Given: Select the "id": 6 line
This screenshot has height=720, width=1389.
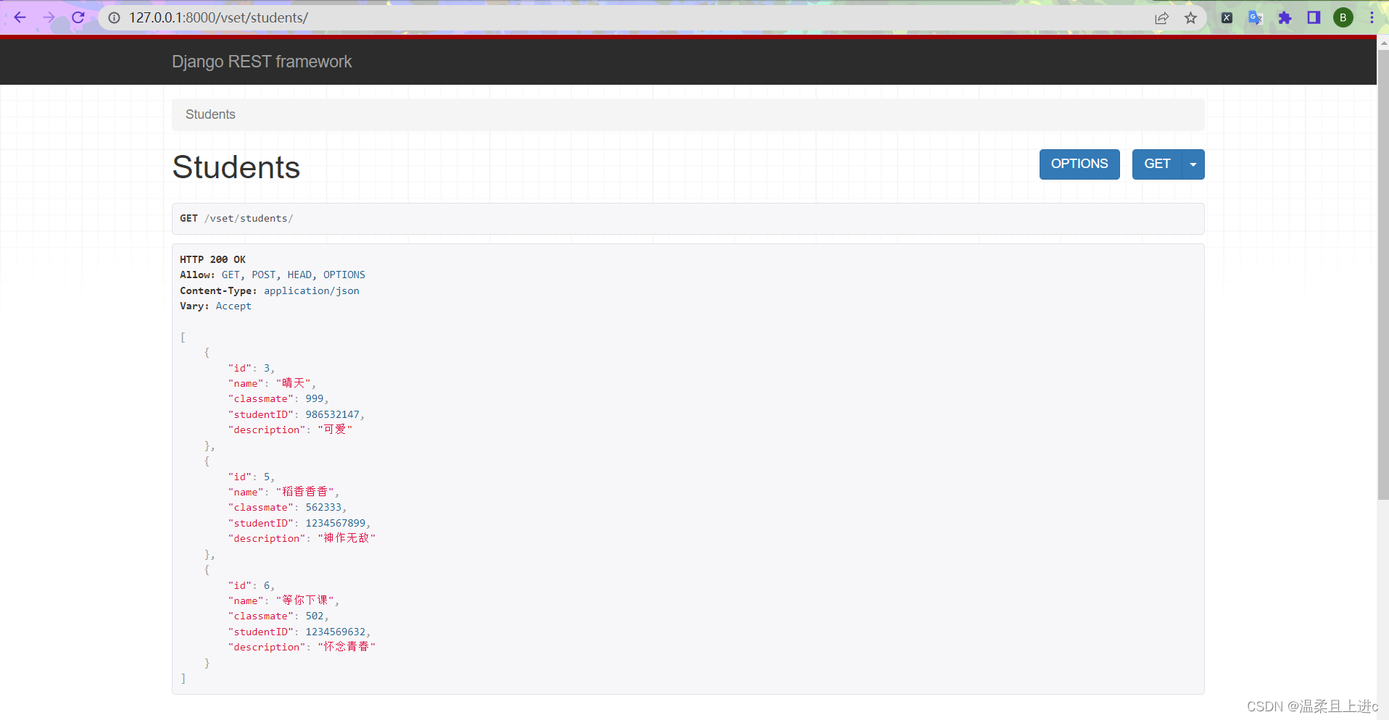Looking at the screenshot, I should point(252,586).
